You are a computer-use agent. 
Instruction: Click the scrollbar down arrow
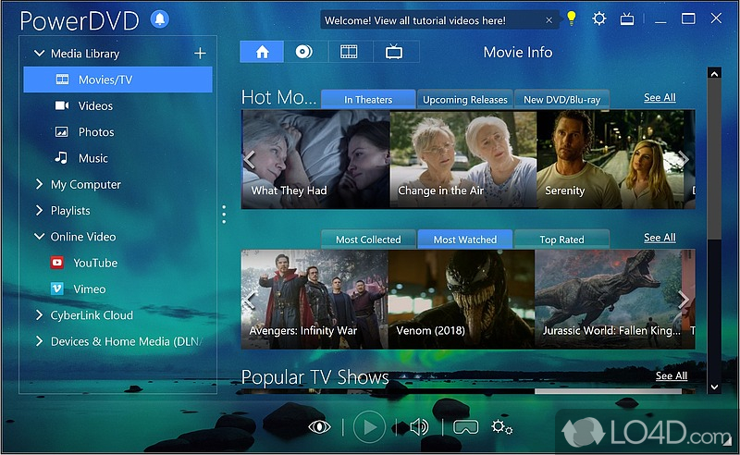tap(714, 387)
